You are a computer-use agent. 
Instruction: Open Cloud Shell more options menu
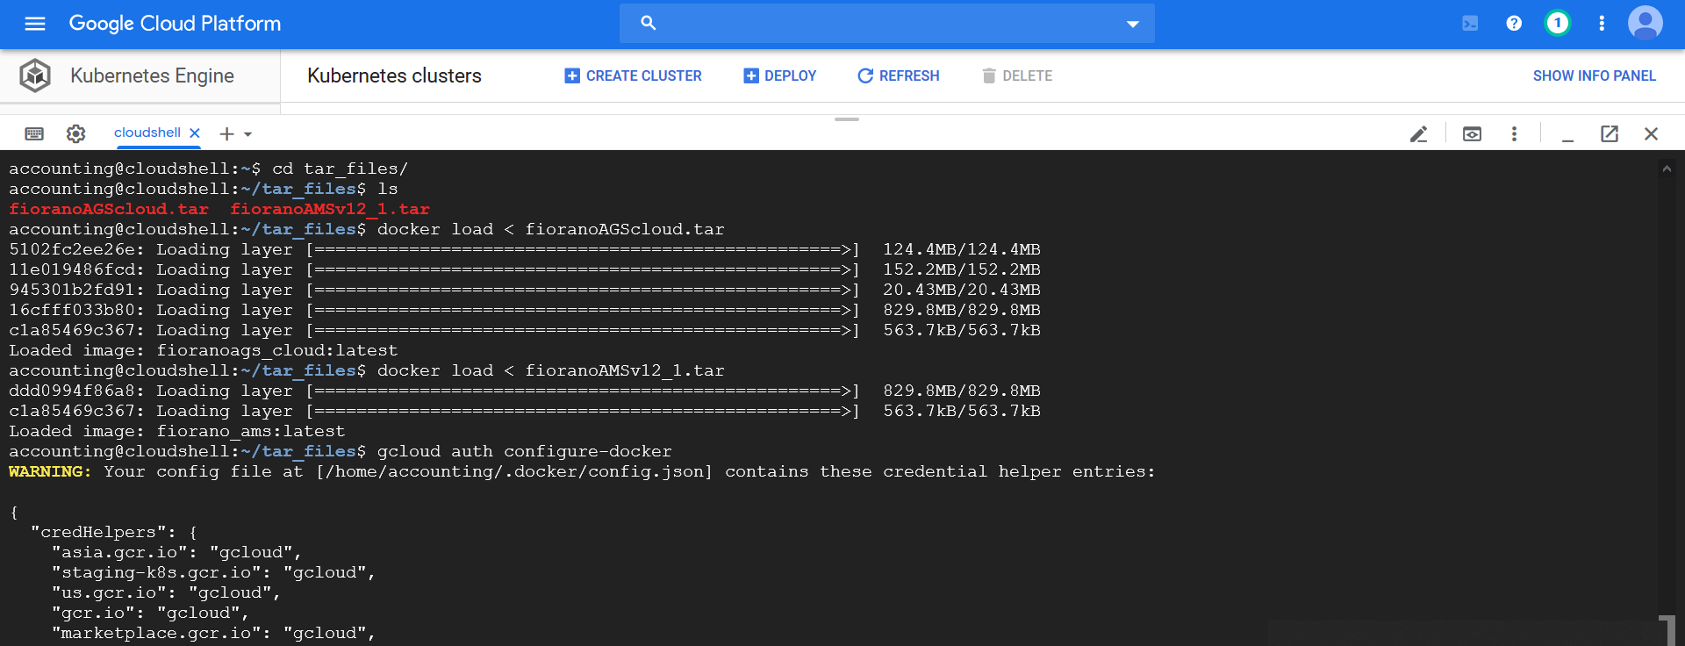click(x=1514, y=133)
